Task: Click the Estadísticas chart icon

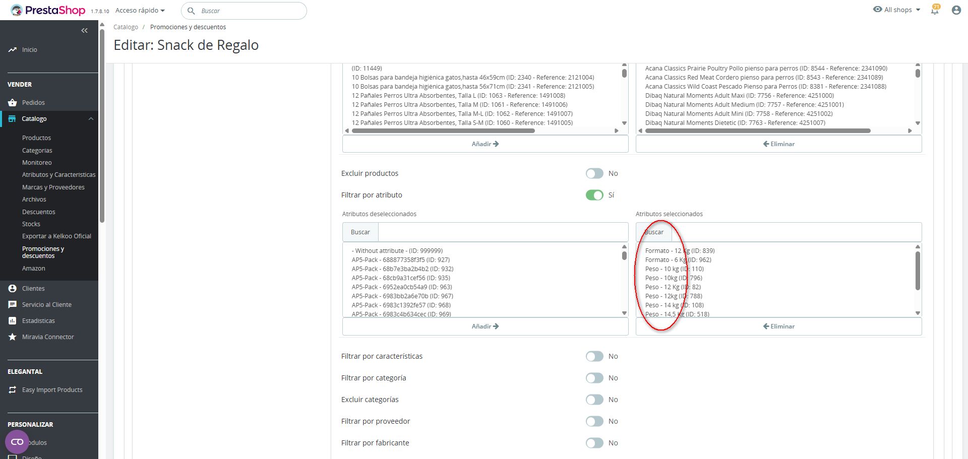Action: coord(13,321)
